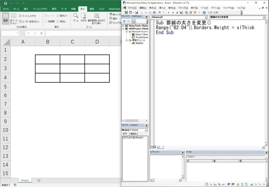Open Project Explorer icon in VBA toolbar
The image size is (269, 187).
pyautogui.click(x=187, y=12)
